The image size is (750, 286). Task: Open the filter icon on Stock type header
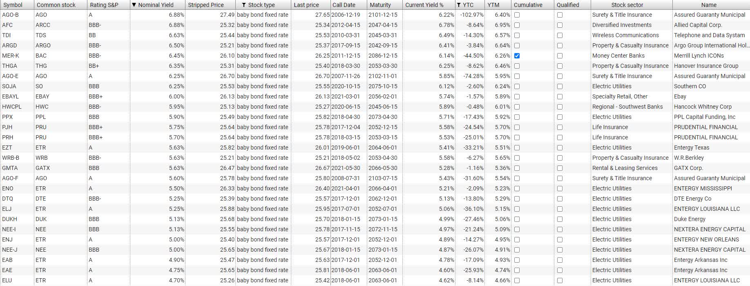click(x=244, y=5)
